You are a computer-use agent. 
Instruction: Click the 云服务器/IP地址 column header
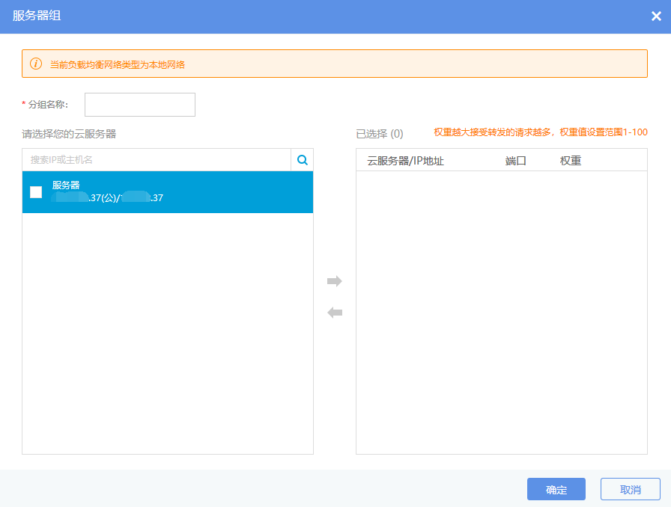click(x=405, y=161)
